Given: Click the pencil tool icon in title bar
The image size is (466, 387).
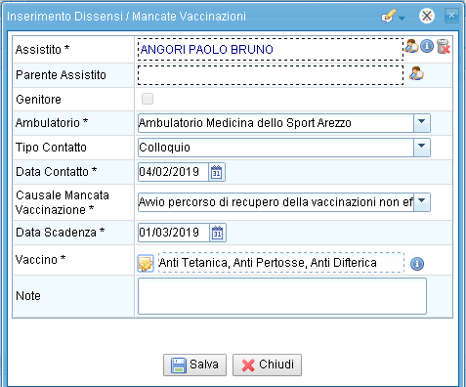Looking at the screenshot, I should 389,16.
